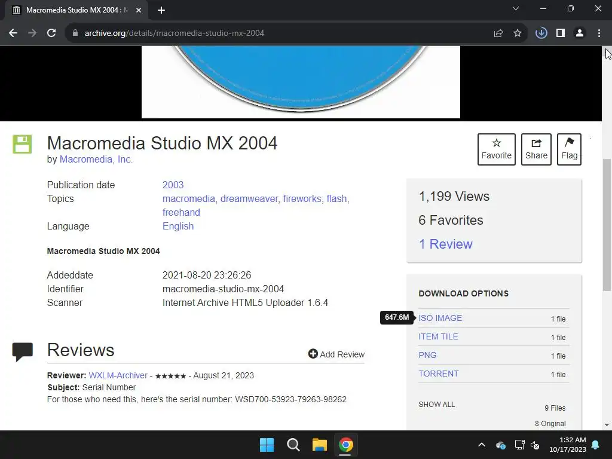Click the muted volume tray icon
The image size is (612, 459).
pyautogui.click(x=535, y=445)
